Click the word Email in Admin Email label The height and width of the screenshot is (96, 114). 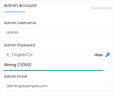tap(22, 76)
